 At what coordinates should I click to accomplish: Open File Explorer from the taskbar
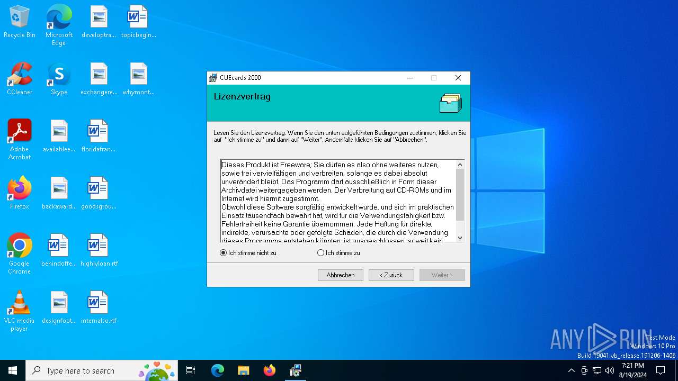243,370
